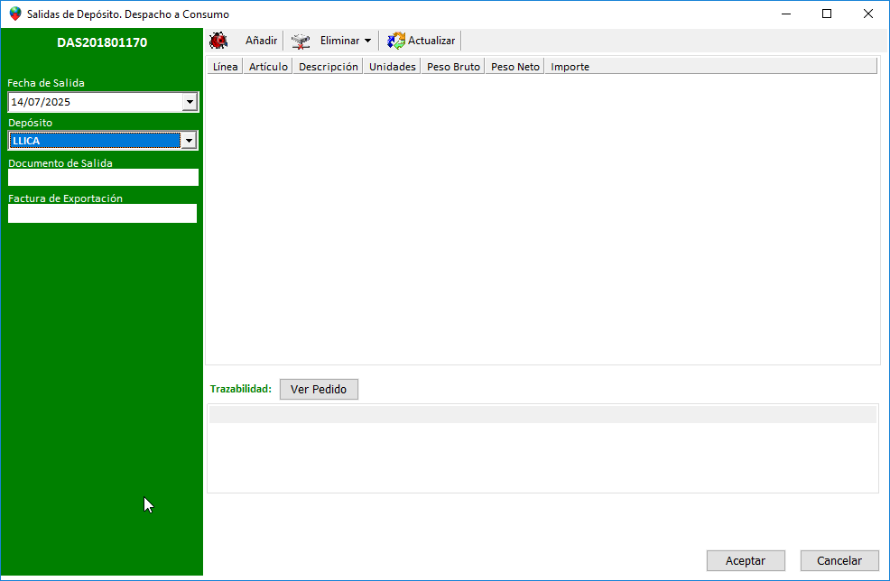Sort by the Artículo column header

(x=268, y=67)
